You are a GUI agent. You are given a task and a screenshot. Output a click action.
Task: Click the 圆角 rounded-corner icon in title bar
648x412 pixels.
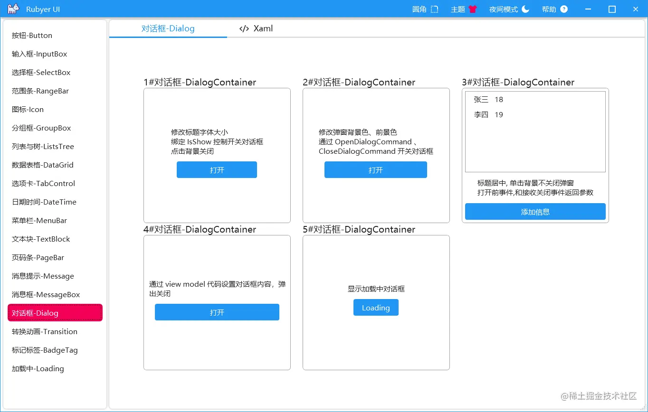[x=434, y=9]
